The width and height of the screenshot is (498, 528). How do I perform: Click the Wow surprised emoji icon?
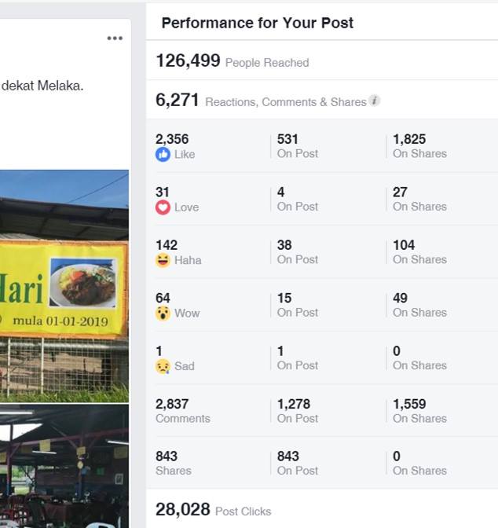(x=163, y=313)
